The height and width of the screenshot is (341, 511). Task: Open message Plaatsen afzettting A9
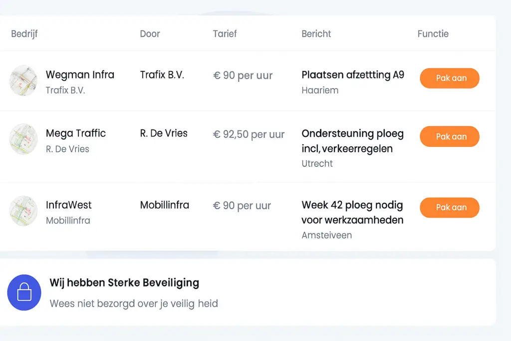(x=353, y=75)
